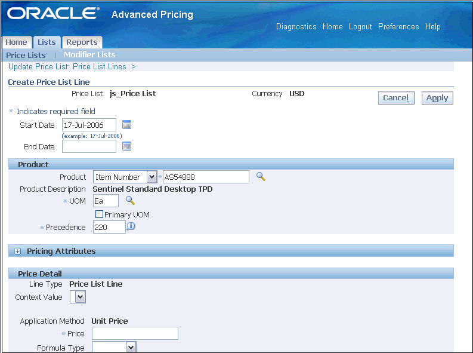Click into the End Date field

(89, 146)
